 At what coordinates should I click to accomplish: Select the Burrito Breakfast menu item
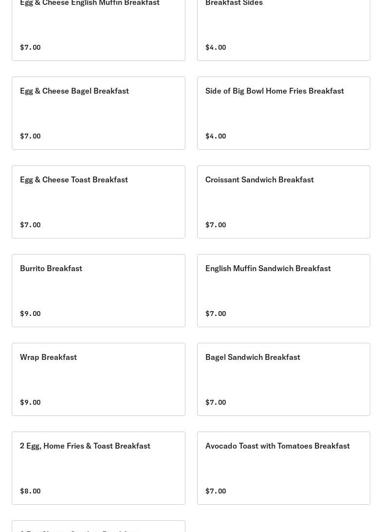click(51, 269)
